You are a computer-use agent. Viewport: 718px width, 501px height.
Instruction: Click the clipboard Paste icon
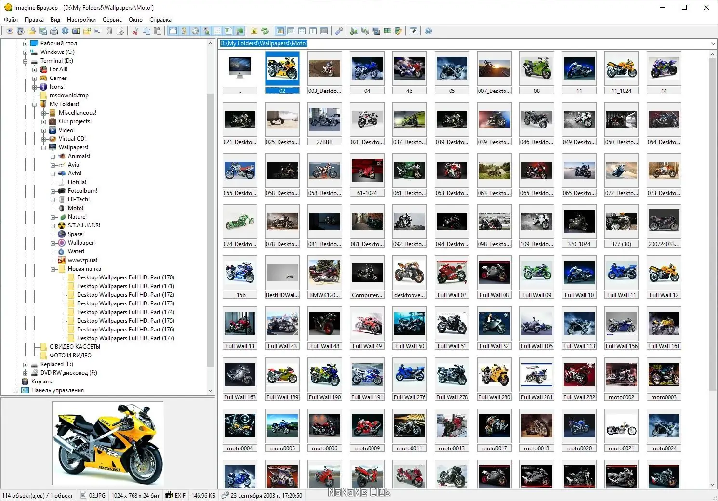(158, 31)
